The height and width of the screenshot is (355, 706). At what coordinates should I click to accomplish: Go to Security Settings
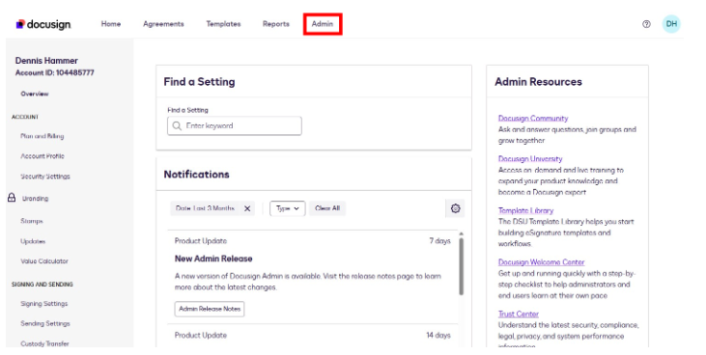tap(45, 177)
